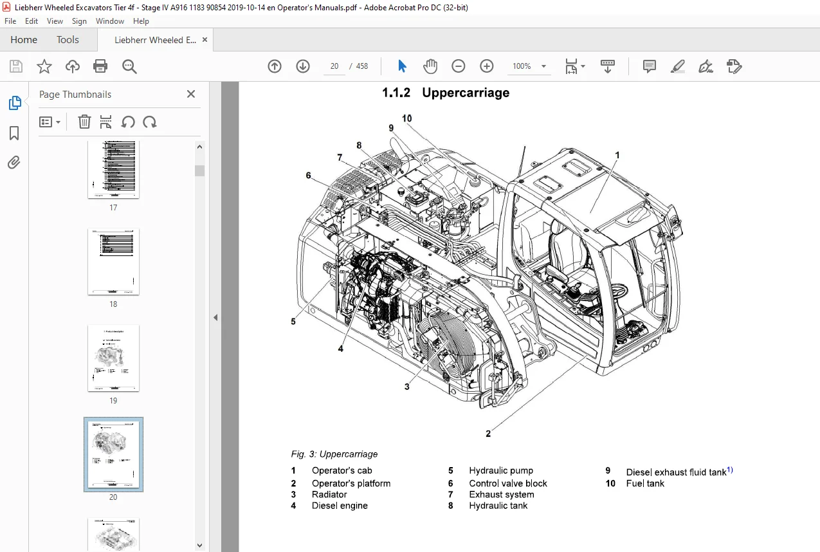Delete selected page with the trash icon
Screen dimensions: 820x552
pos(84,122)
